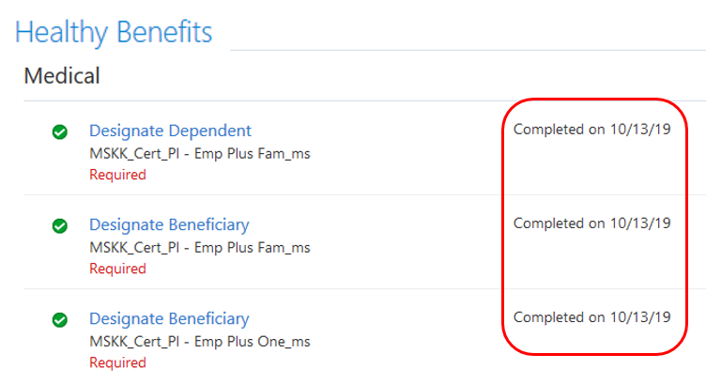Click green checkmark for Emp Plus Fam_ms beneficiary

59,226
